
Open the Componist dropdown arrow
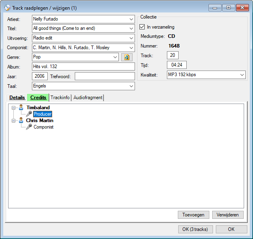pos(131,48)
